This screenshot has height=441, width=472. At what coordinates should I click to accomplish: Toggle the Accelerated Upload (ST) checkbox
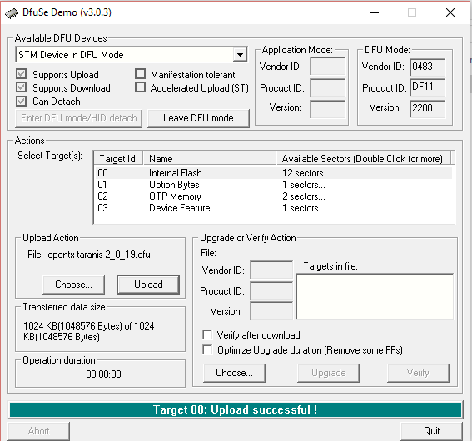point(141,87)
